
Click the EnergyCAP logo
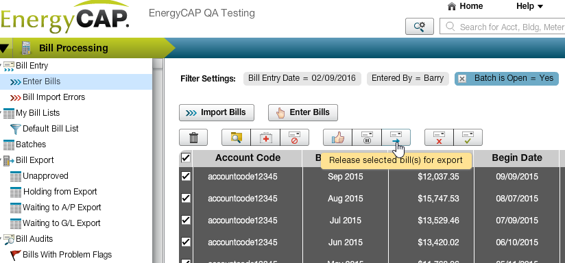64,17
